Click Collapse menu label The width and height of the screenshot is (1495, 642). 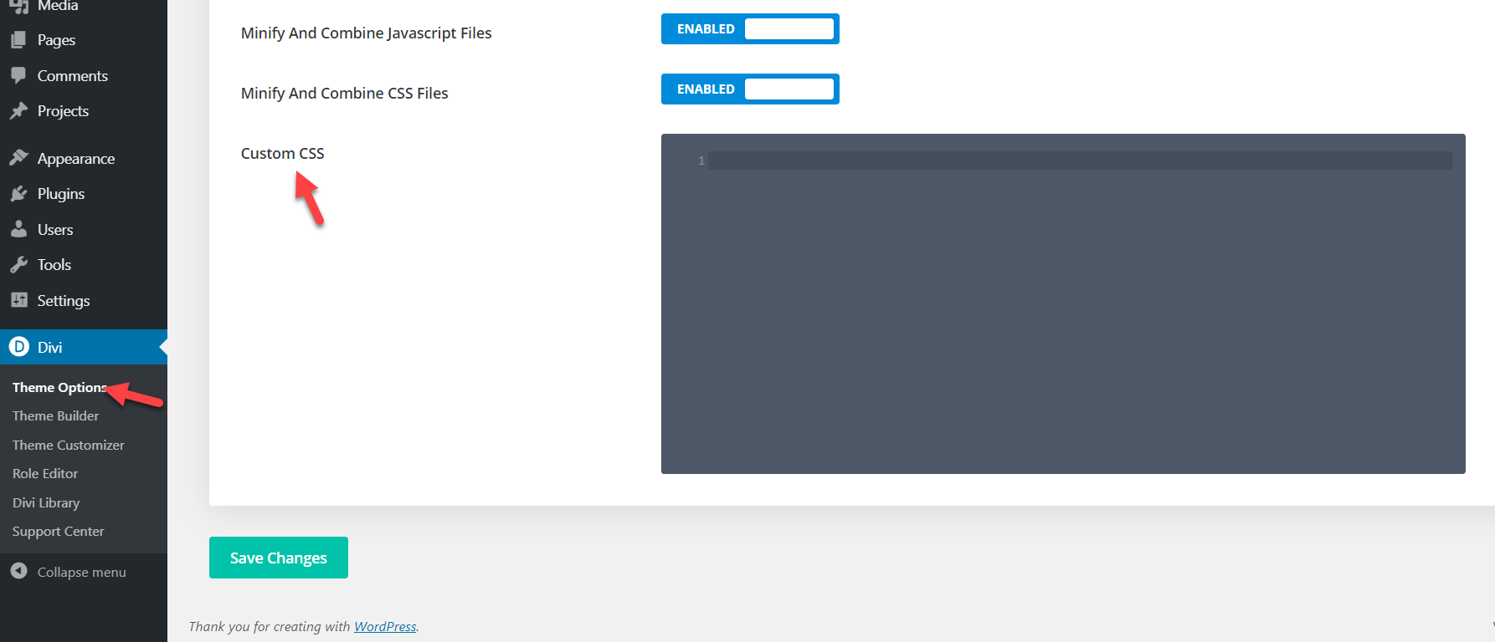coord(82,572)
